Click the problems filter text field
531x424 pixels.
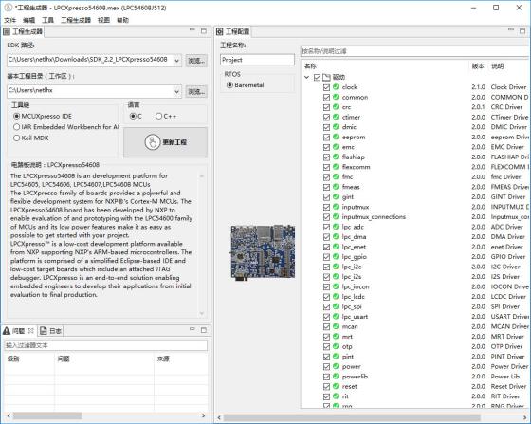tap(105, 345)
